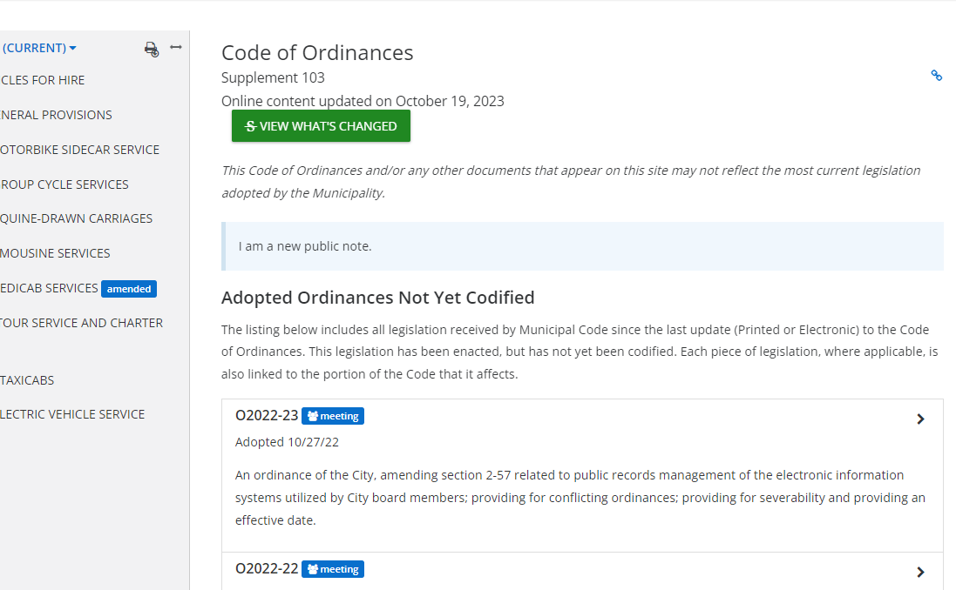Open the (CURRENT) version dropdown
Screen dimensions: 956x590
(39, 48)
